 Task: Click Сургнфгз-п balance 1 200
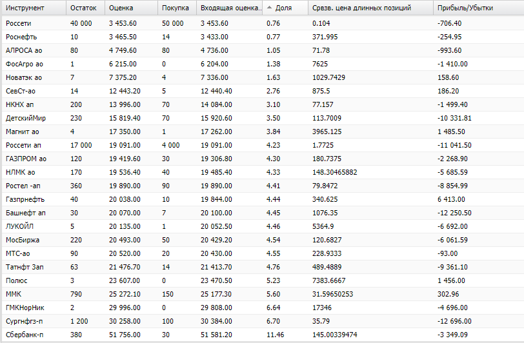coord(79,321)
